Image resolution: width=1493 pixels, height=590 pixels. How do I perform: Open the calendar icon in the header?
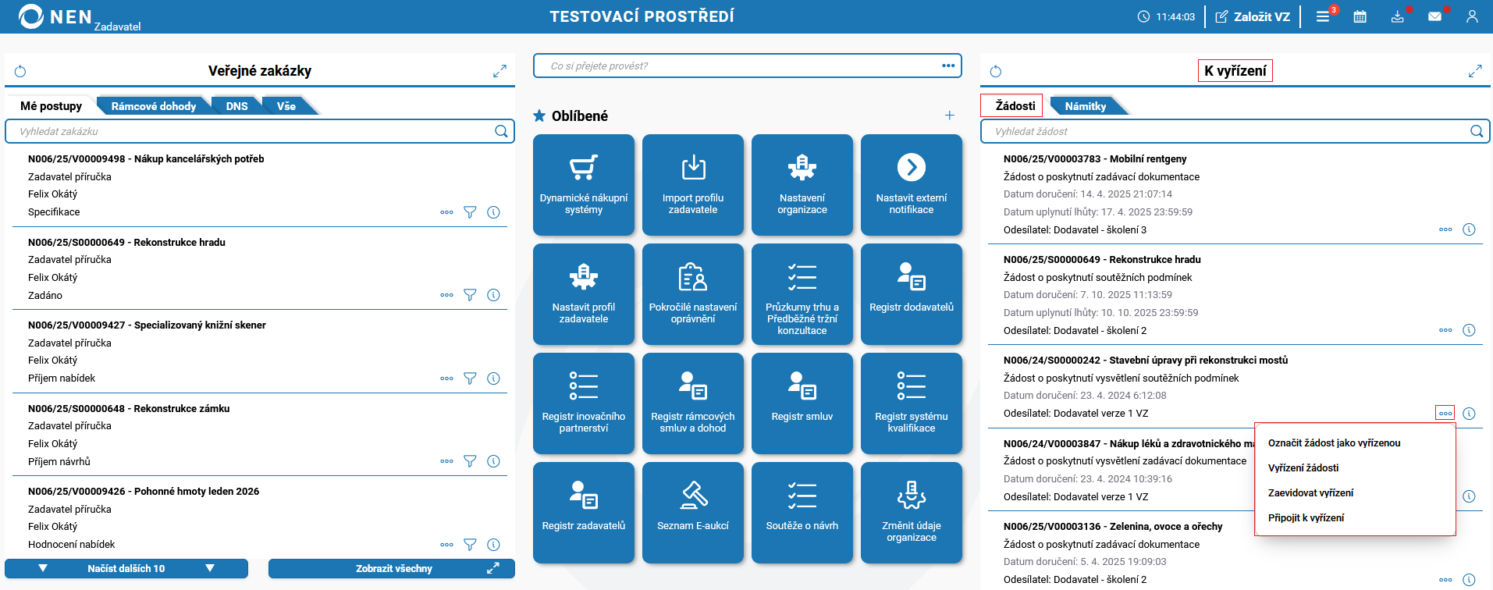1360,16
